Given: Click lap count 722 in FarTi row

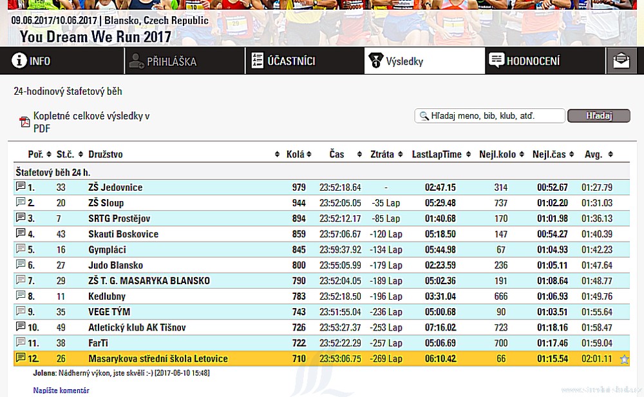Looking at the screenshot, I should click(x=299, y=343).
